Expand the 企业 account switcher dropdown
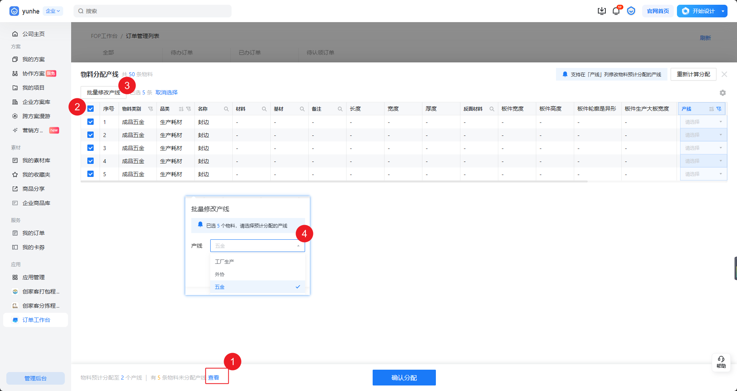Image resolution: width=737 pixels, height=391 pixels. [53, 11]
